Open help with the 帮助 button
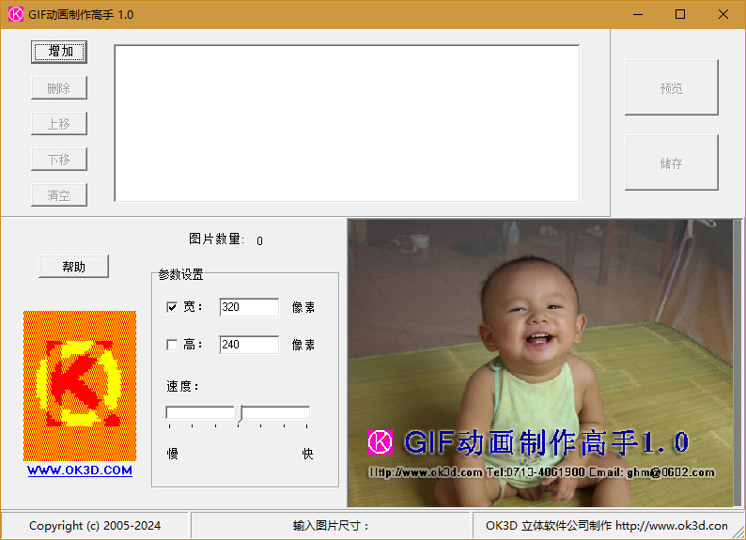 [x=73, y=267]
